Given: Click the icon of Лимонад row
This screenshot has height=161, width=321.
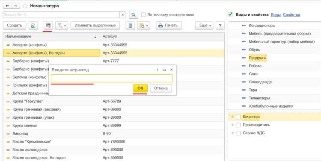Looking at the screenshot, I should (8, 134).
